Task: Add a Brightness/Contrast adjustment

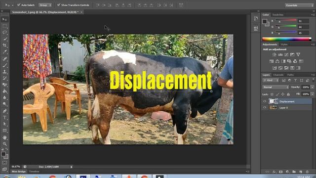Action: pyautogui.click(x=274, y=54)
